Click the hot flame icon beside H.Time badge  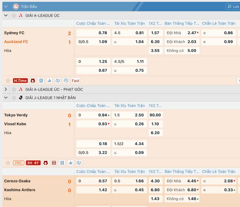click(x=33, y=81)
